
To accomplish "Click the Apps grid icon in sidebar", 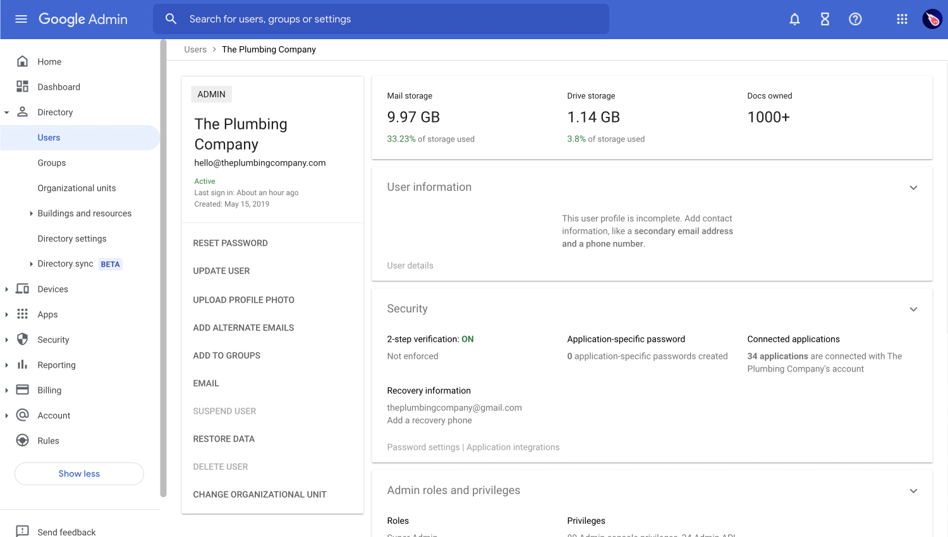I will [x=22, y=314].
